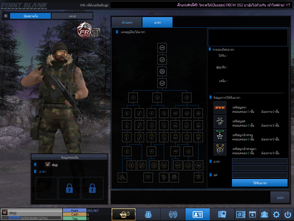Select the plain crosshair title node without chevrons

[152, 113]
